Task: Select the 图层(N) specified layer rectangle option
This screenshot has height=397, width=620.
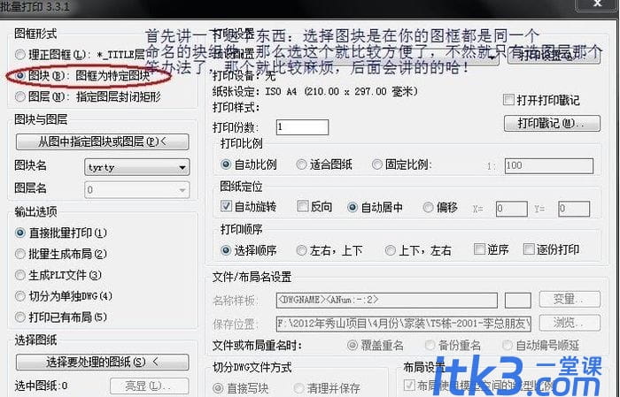Action: click(x=20, y=96)
